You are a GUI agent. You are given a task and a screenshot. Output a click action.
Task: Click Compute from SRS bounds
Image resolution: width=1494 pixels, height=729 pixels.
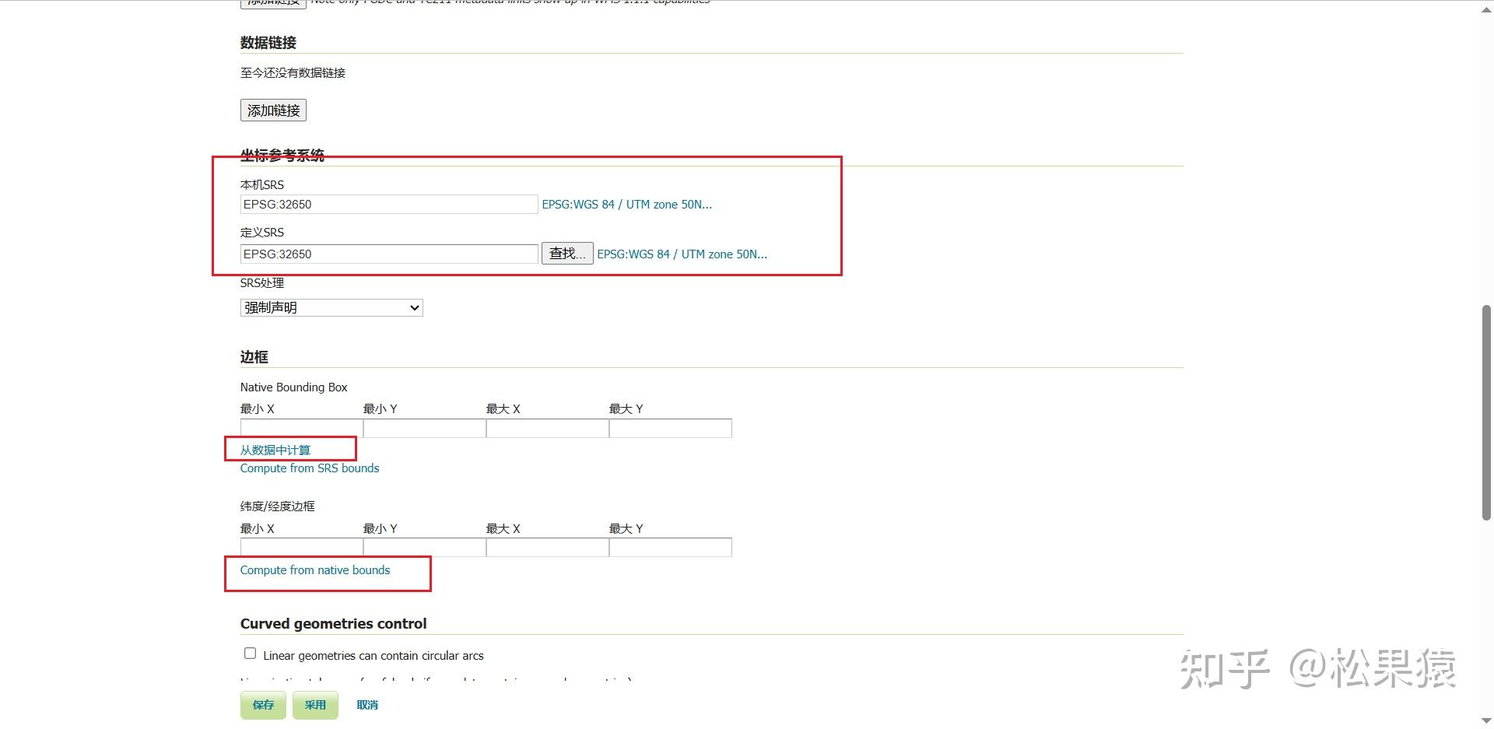coord(309,468)
